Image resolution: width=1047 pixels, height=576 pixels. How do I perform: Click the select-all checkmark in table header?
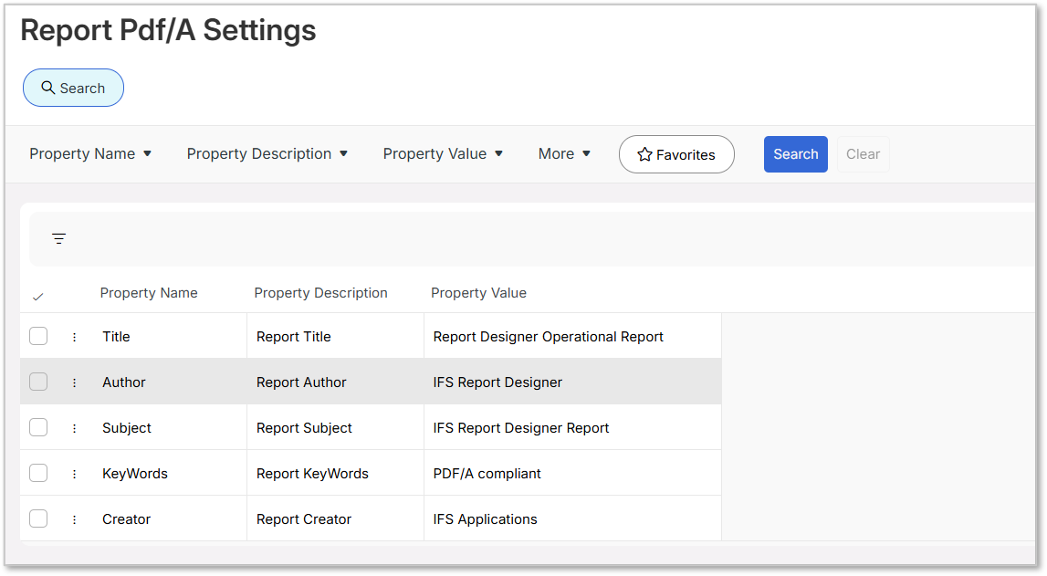pyautogui.click(x=38, y=297)
